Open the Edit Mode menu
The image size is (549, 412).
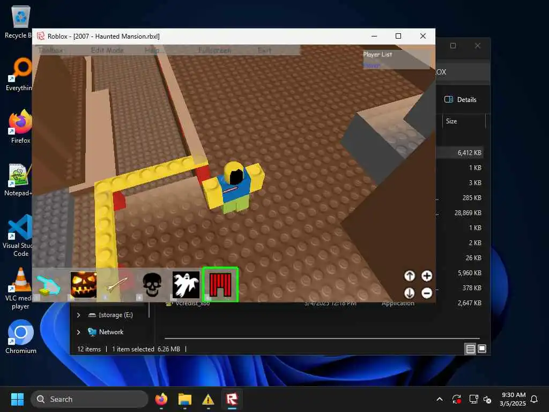(107, 50)
